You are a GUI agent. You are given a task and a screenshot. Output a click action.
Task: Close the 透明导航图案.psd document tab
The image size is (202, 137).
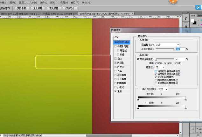point(132,13)
